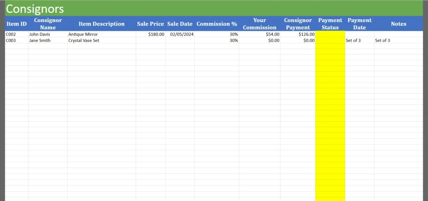Select the Consignor Name header cell
This screenshot has height=201, width=428.
tap(48, 24)
